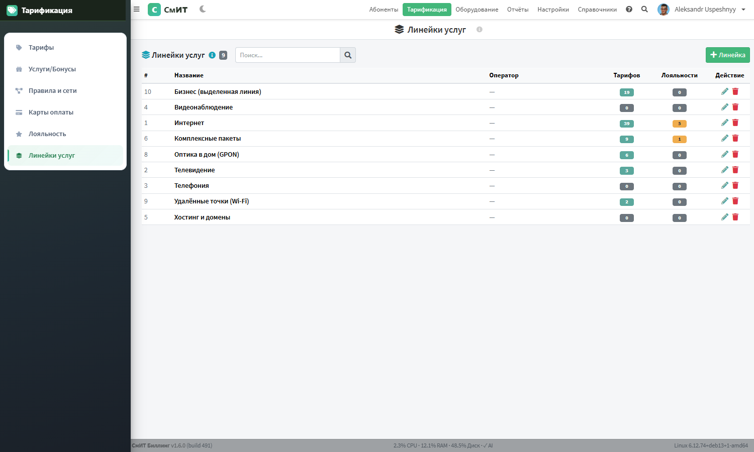Edit the Удалённые точки (Wi-Fi) row
The width and height of the screenshot is (754, 452).
(x=724, y=201)
